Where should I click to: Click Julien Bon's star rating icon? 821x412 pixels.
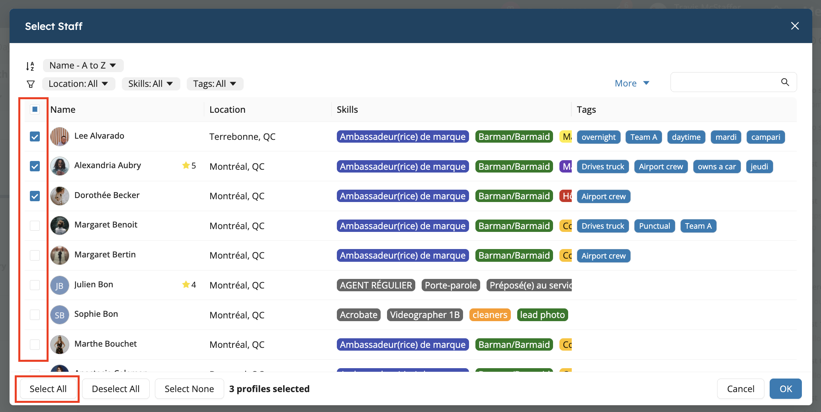click(186, 284)
